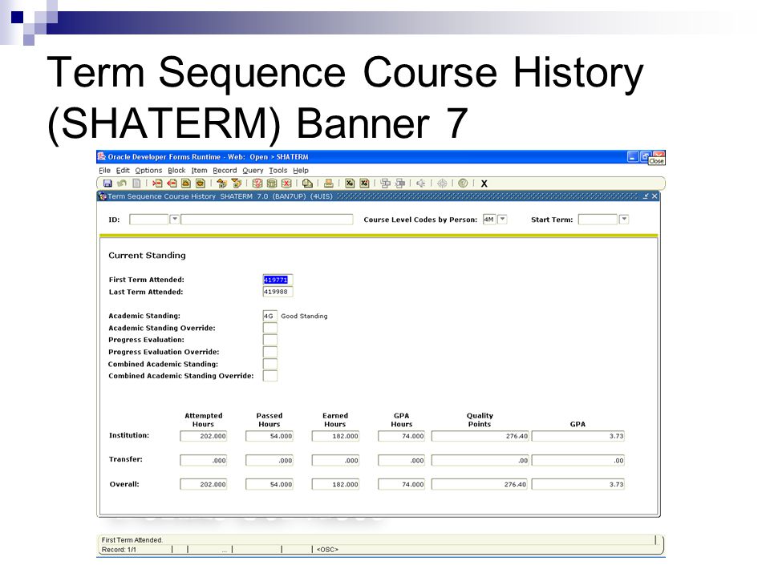This screenshot has width=770, height=577.
Task: Select Last Term Attended field 419988
Action: point(278,292)
